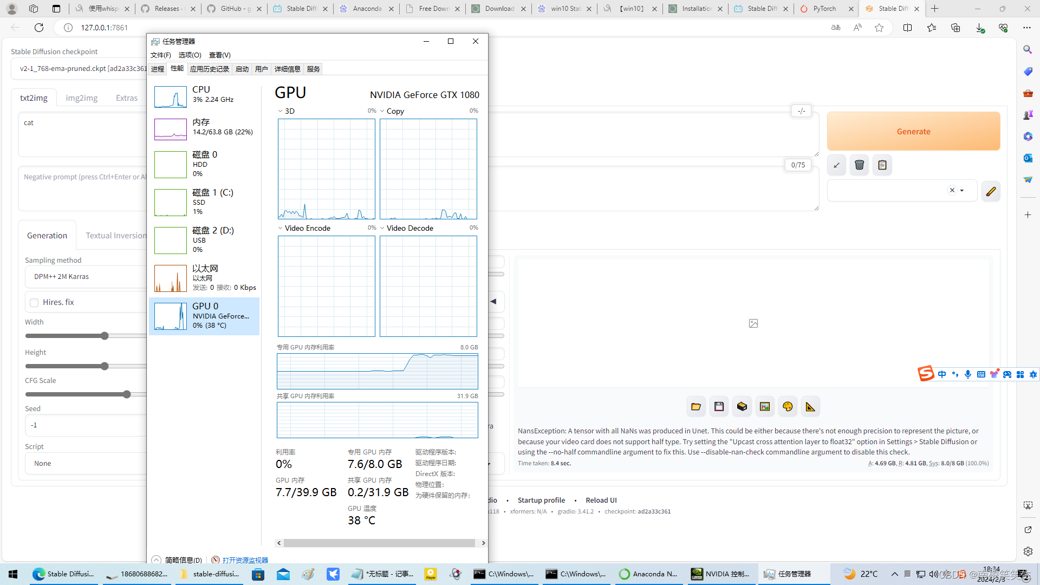Click the pencil edit styles icon
Screen dimensions: 1040x585
[991, 191]
